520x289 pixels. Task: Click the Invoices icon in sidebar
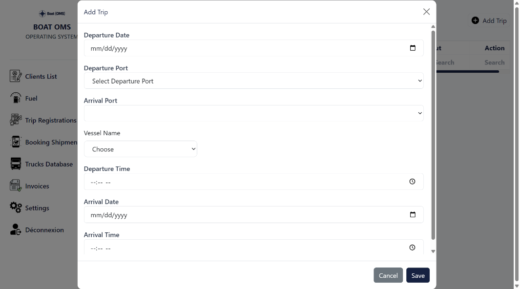(x=16, y=186)
